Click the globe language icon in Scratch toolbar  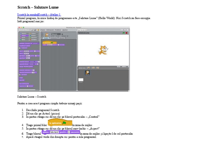32,30
